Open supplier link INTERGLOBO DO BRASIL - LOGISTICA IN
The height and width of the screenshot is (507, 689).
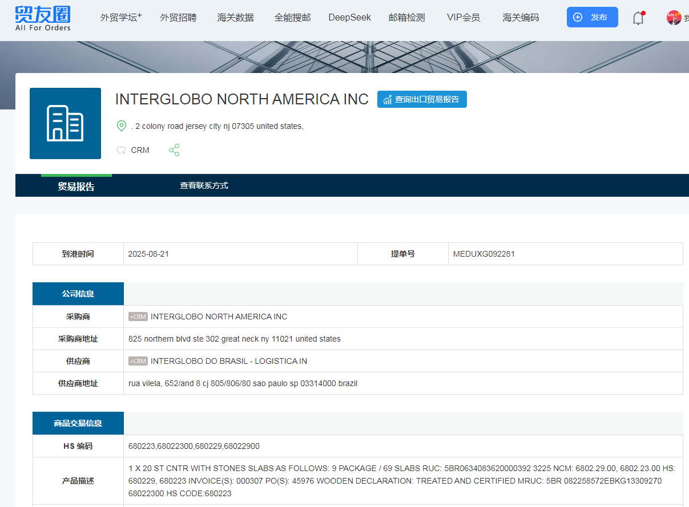[229, 361]
